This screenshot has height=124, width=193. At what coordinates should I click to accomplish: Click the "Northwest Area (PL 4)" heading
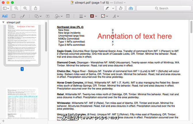(70, 27)
